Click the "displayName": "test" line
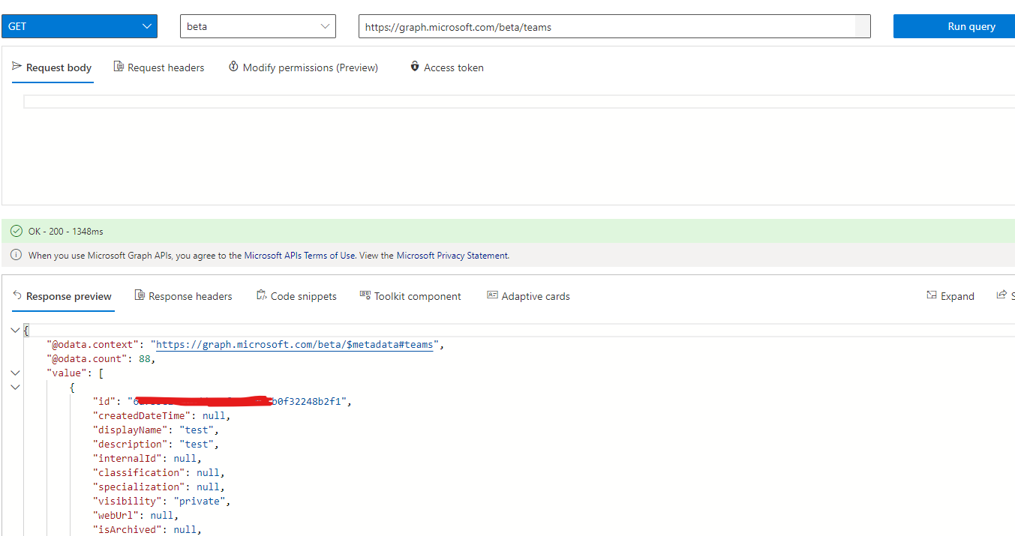This screenshot has width=1015, height=536. click(156, 430)
